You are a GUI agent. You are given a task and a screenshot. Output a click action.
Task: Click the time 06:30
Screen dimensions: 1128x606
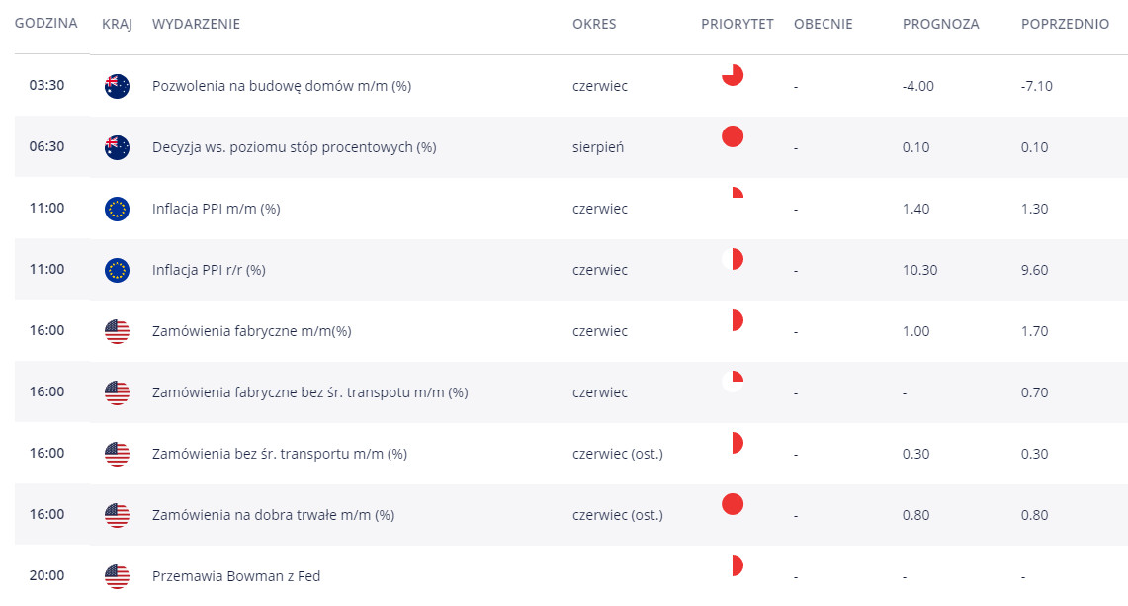point(46,146)
